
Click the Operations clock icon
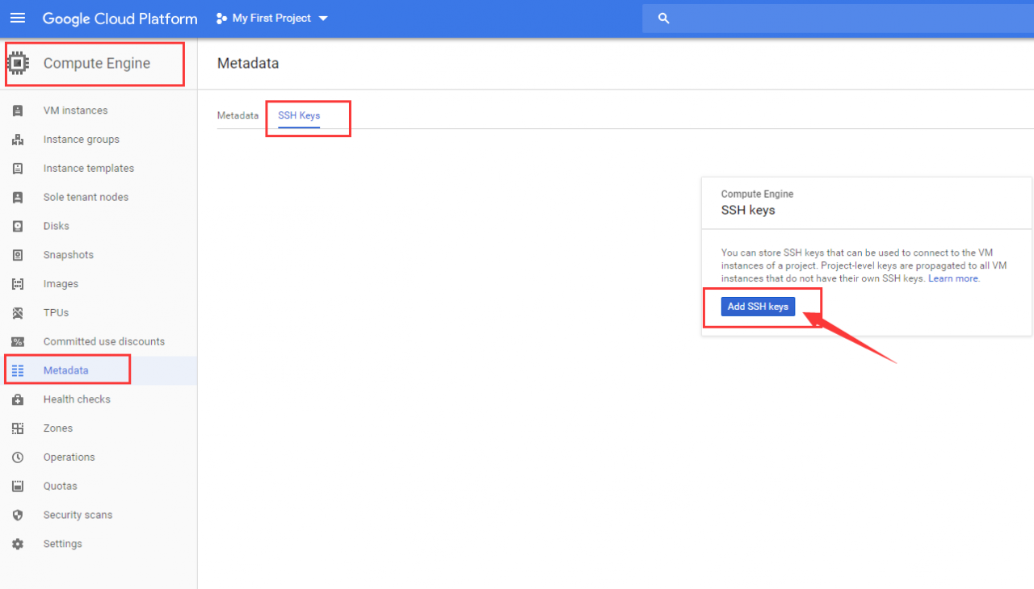[x=18, y=457]
